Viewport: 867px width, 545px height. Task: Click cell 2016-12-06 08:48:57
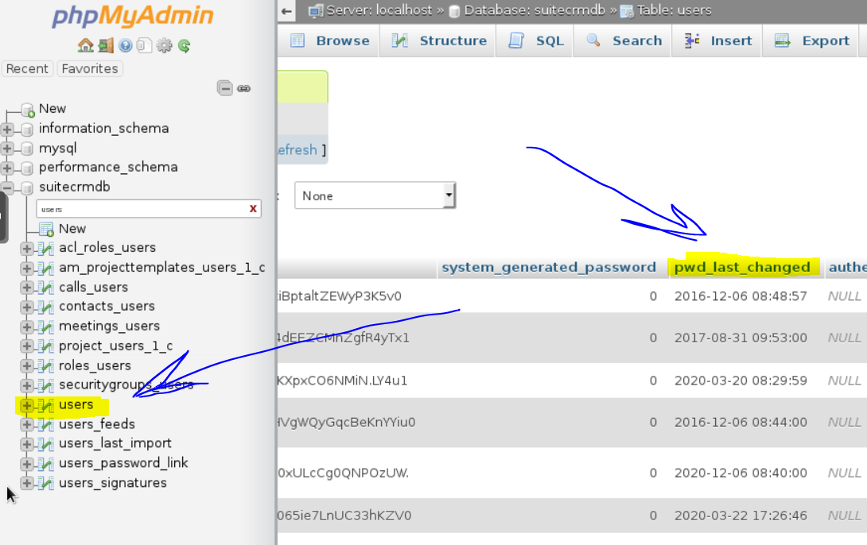tap(741, 296)
